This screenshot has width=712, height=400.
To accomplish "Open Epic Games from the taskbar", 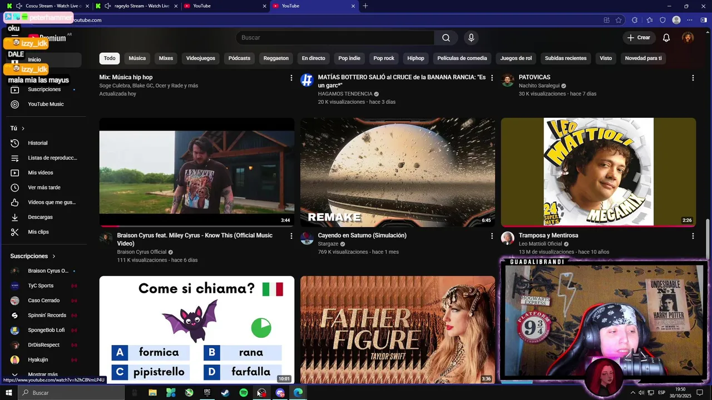I will pyautogui.click(x=207, y=393).
